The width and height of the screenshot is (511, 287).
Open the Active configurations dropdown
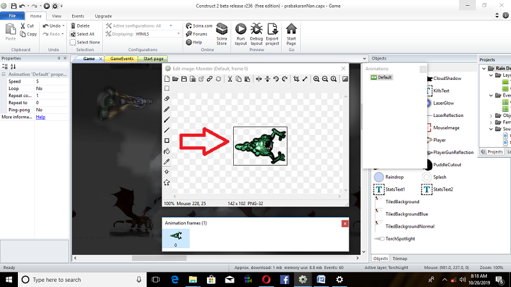pyautogui.click(x=171, y=26)
